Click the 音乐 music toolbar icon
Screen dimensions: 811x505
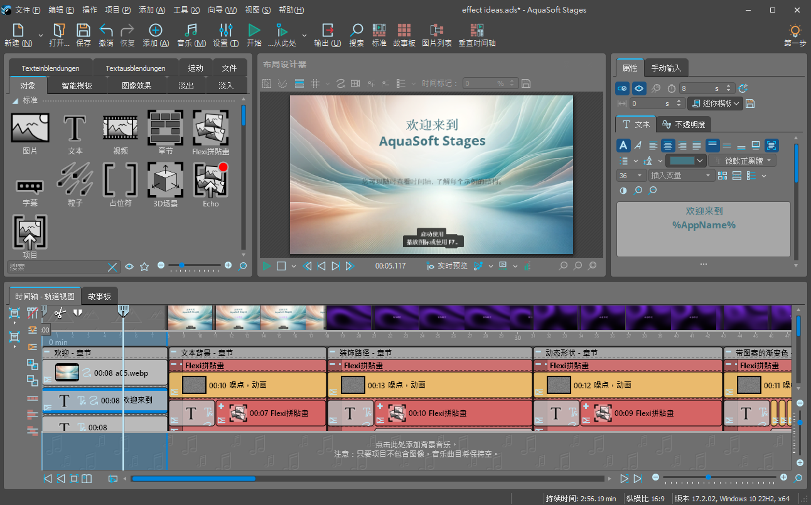click(x=191, y=35)
